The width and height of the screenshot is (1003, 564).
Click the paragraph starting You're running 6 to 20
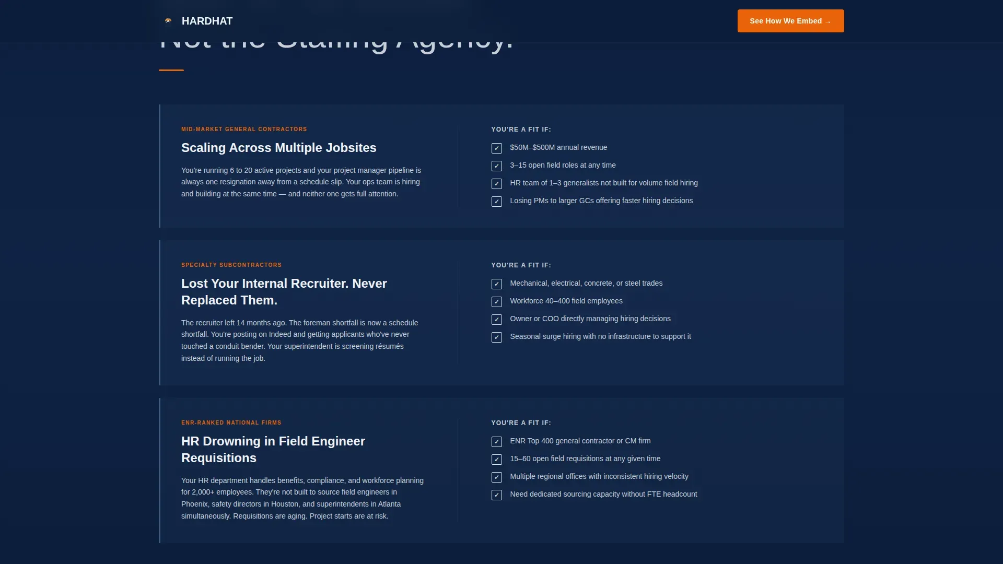(301, 182)
